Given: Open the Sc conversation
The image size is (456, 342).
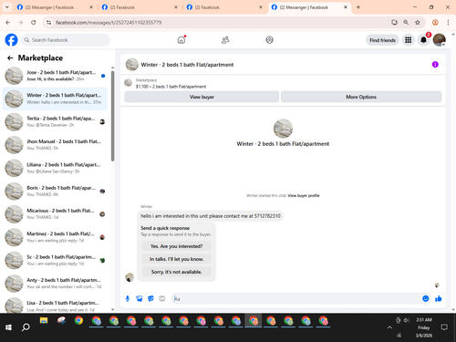Looking at the screenshot, I should pos(55,260).
